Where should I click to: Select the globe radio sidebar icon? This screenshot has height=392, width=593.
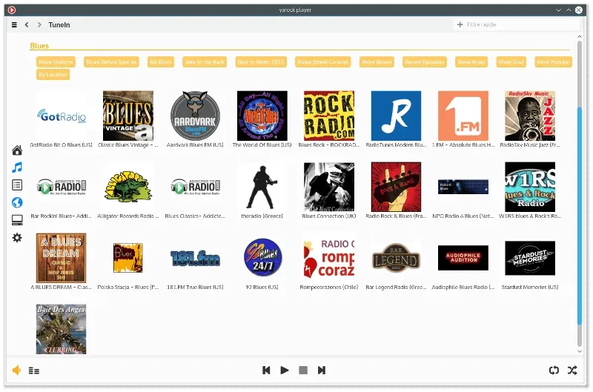(x=17, y=202)
